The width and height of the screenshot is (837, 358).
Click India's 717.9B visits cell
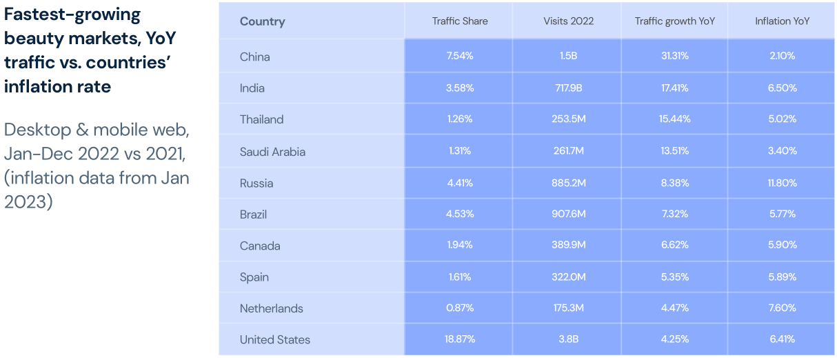pos(567,88)
